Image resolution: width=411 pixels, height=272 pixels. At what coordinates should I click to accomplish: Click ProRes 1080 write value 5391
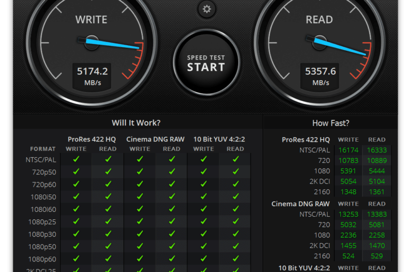(x=348, y=171)
